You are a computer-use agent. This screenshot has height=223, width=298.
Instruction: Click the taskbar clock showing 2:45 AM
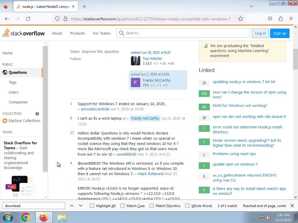[x=283, y=217]
